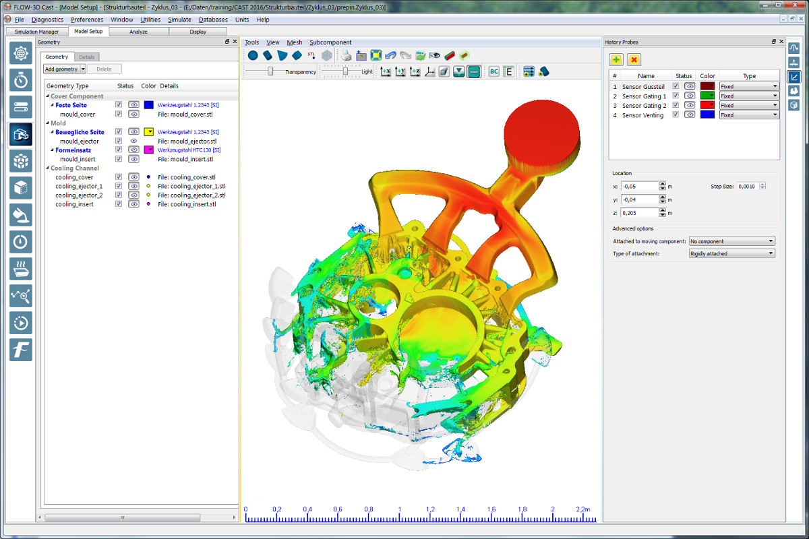The width and height of the screenshot is (809, 539).
Task: Open the green Sensor Gating 1 color swatch
Action: pyautogui.click(x=707, y=96)
